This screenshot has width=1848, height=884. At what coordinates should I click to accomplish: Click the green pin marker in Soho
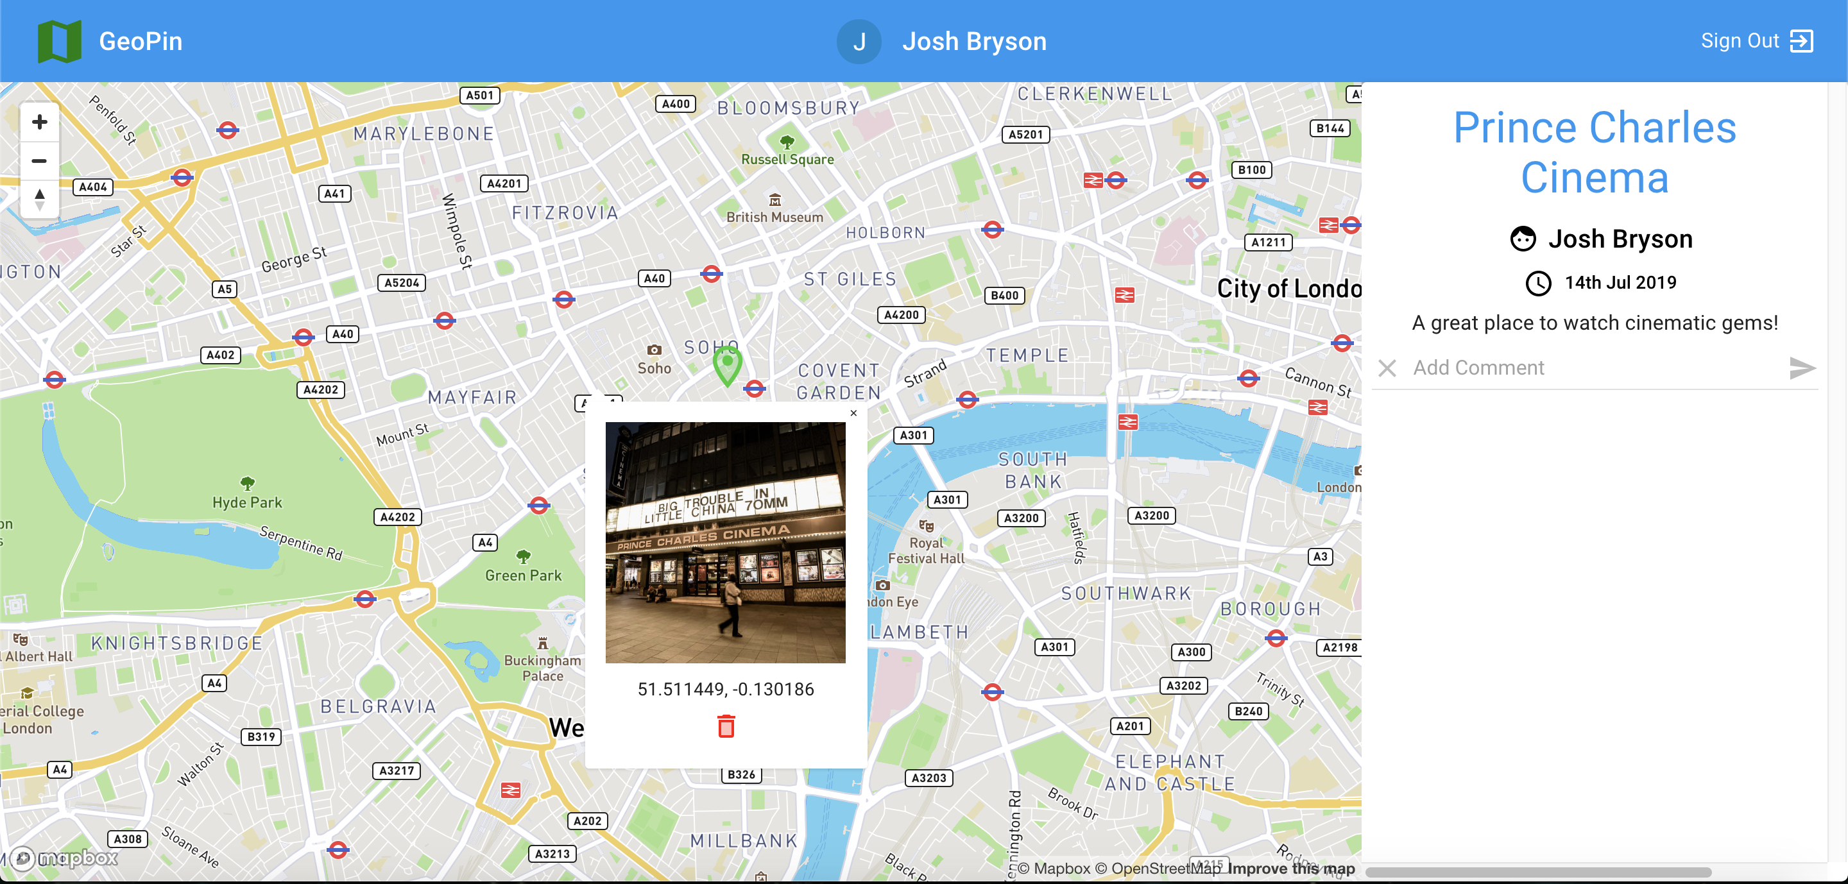click(x=727, y=364)
